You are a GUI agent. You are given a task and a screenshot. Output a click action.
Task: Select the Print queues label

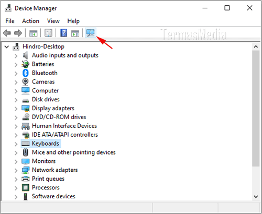point(48,179)
